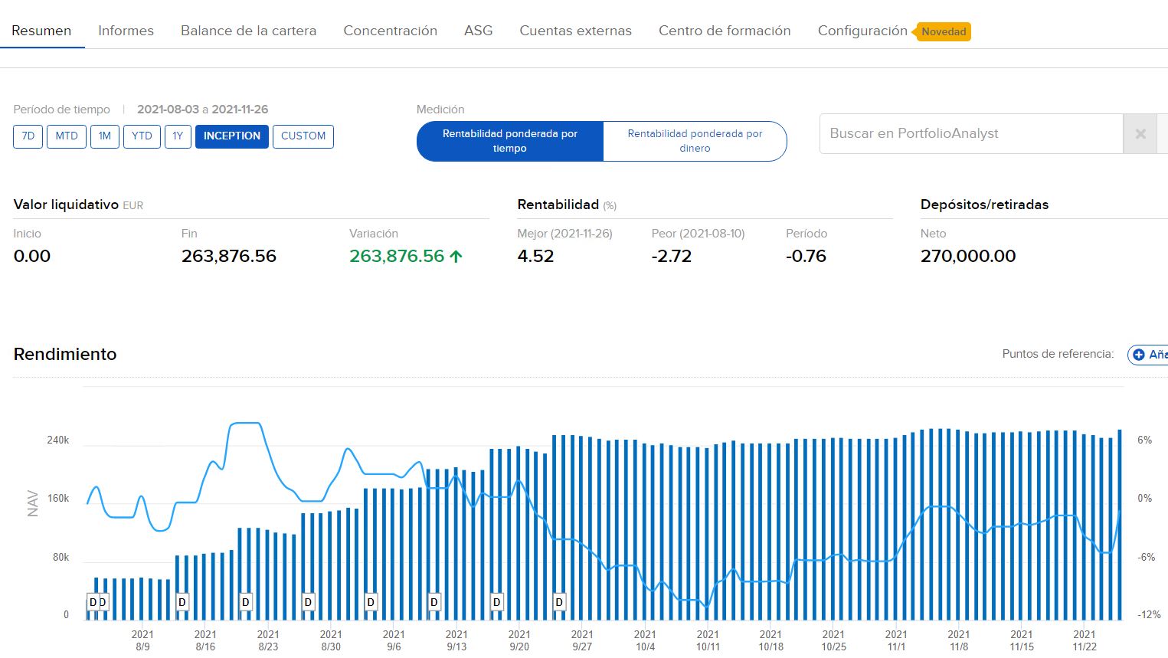Click the D deposit marker near 8/30
Screen dimensions: 1168x658
tap(308, 602)
